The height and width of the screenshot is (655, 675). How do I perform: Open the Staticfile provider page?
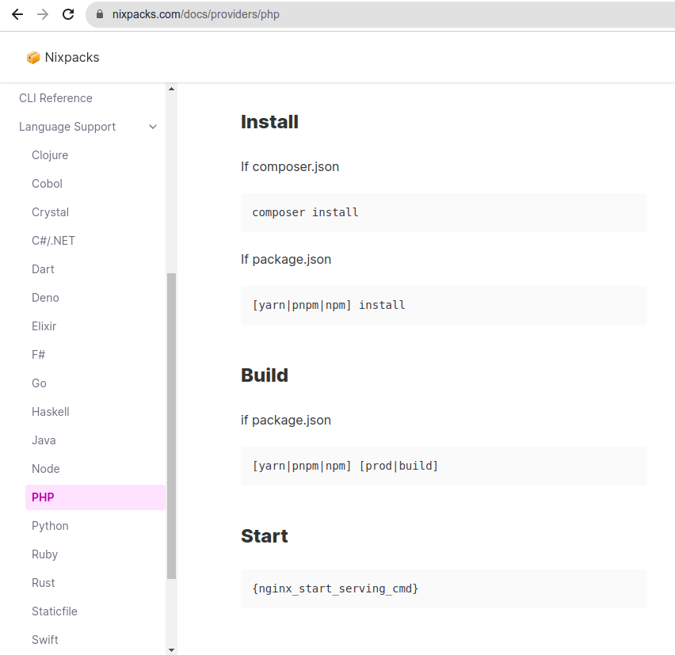point(54,611)
